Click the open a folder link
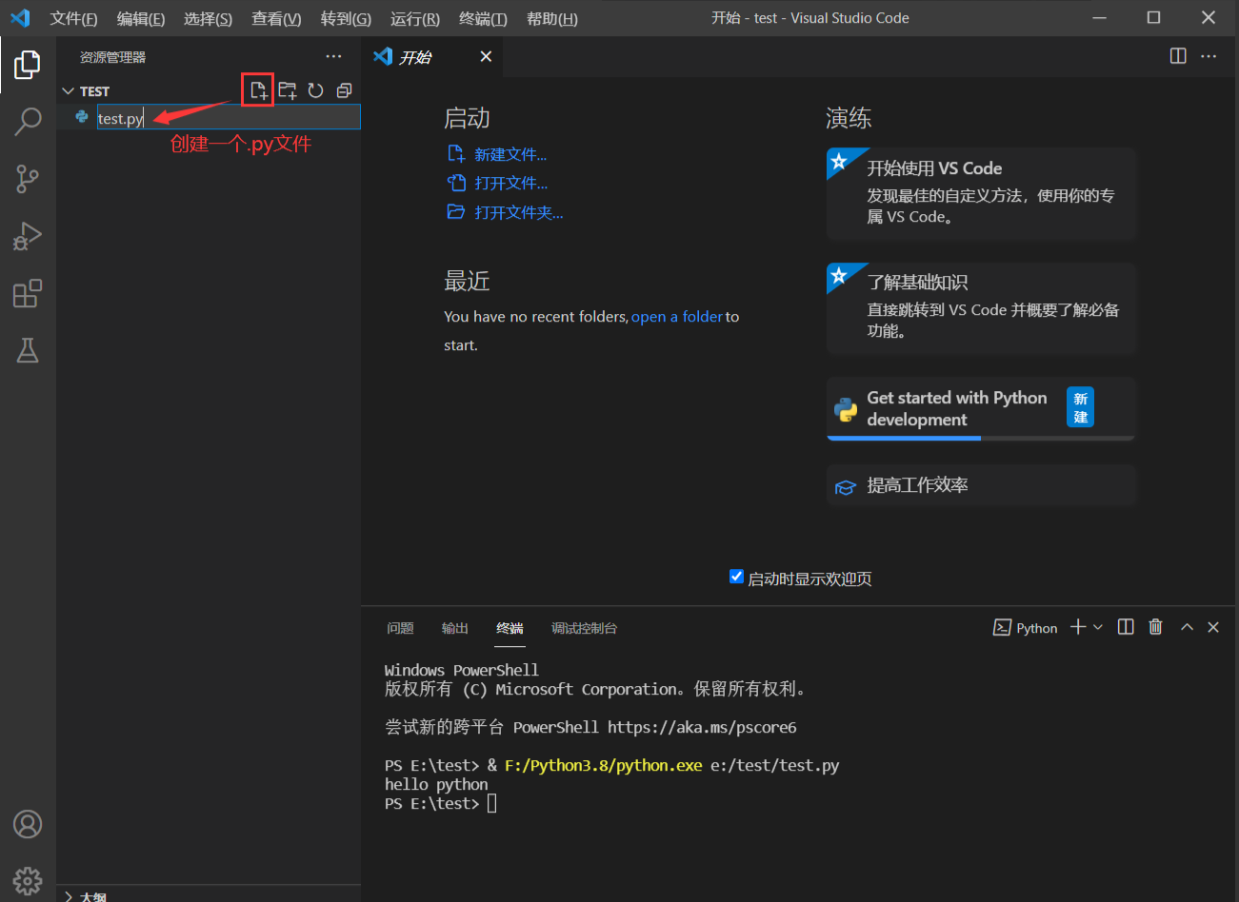Image resolution: width=1239 pixels, height=902 pixels. tap(677, 316)
